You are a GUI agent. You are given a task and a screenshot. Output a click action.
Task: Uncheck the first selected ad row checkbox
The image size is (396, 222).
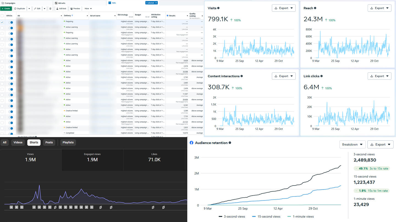click(2, 22)
